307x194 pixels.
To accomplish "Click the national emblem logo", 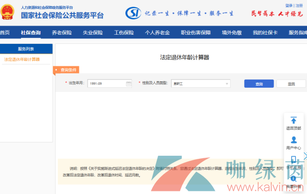I will [x=8, y=12].
